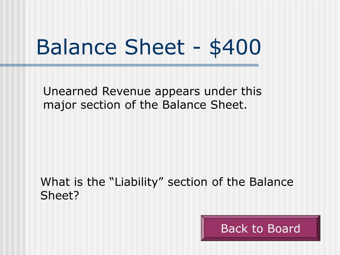Select the Balance Sheet - $400 title
Screen dimensions: 340x255
click(x=149, y=47)
